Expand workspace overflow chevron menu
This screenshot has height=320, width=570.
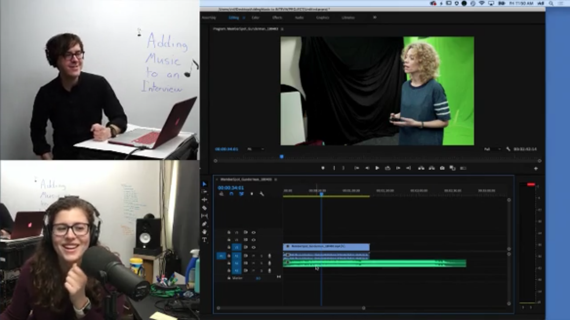click(375, 17)
